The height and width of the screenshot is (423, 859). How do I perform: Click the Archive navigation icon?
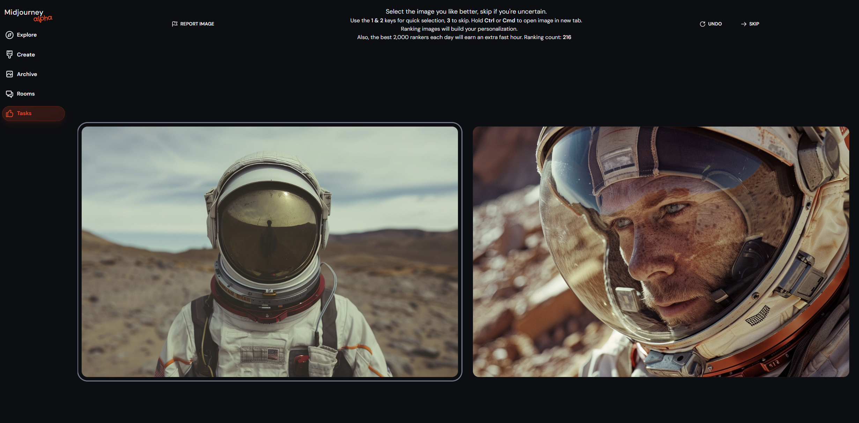pyautogui.click(x=9, y=74)
